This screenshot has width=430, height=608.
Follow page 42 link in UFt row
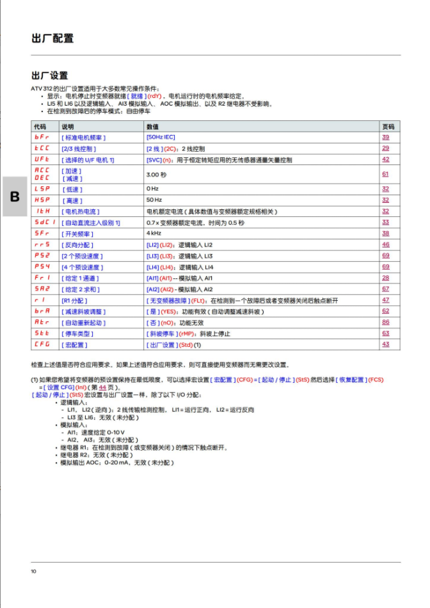tap(385, 159)
